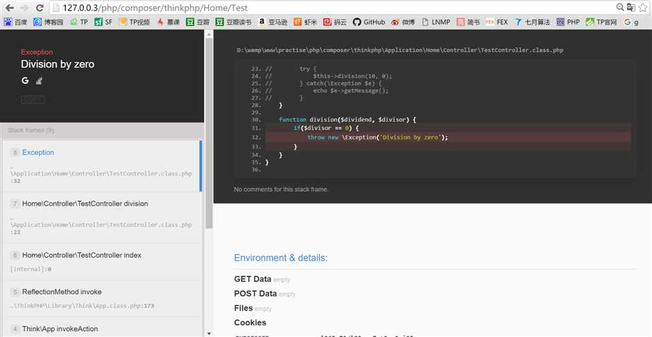This screenshot has height=337, width=652.
Task: Open the 豆瓣读书 bookmark
Action: pos(233,22)
